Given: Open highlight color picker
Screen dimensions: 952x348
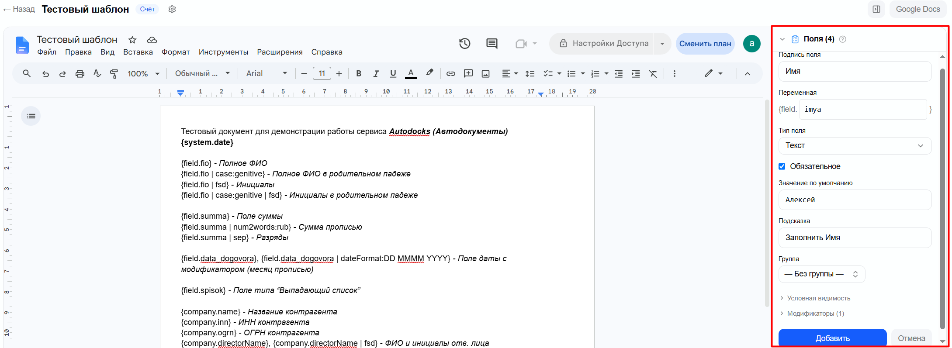Looking at the screenshot, I should coord(429,73).
